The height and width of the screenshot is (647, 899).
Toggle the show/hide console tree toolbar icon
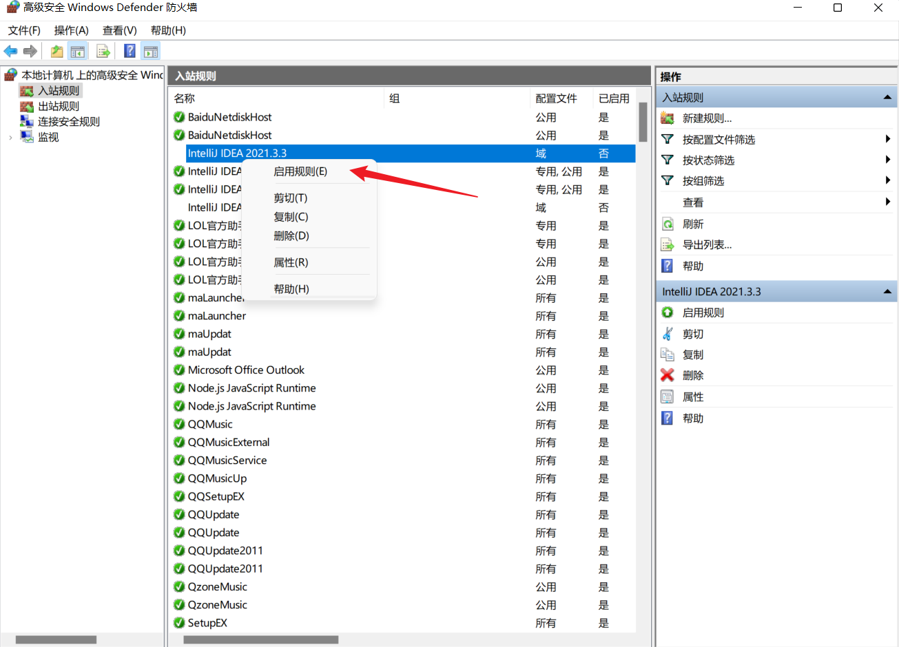pos(78,51)
